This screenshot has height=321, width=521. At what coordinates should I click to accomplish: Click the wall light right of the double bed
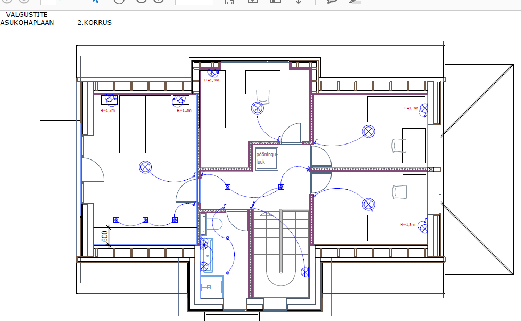179,99
